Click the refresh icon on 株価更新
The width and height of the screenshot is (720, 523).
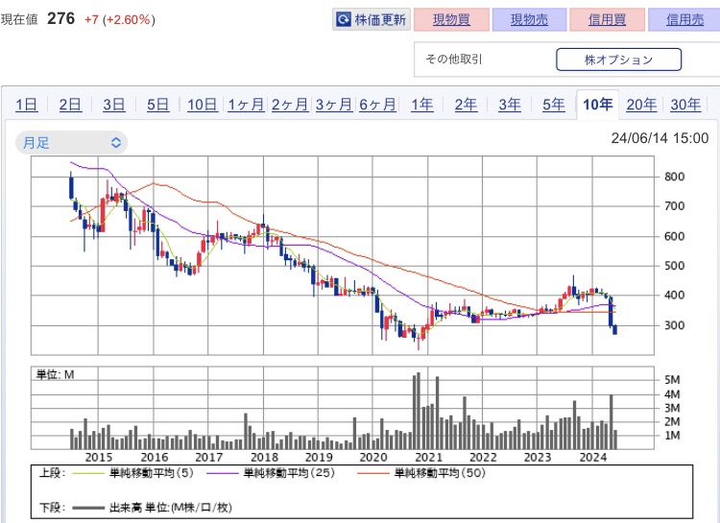click(x=343, y=20)
